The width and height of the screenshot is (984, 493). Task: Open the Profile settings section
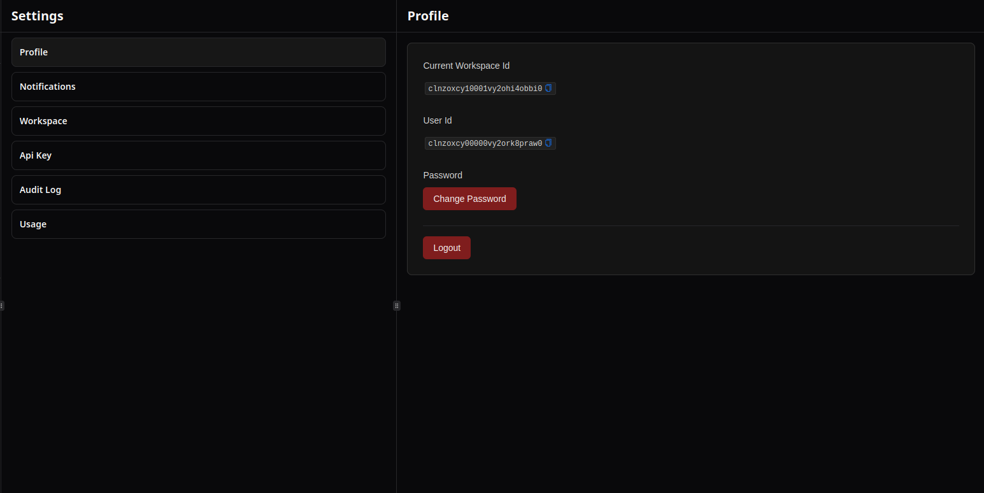(198, 52)
